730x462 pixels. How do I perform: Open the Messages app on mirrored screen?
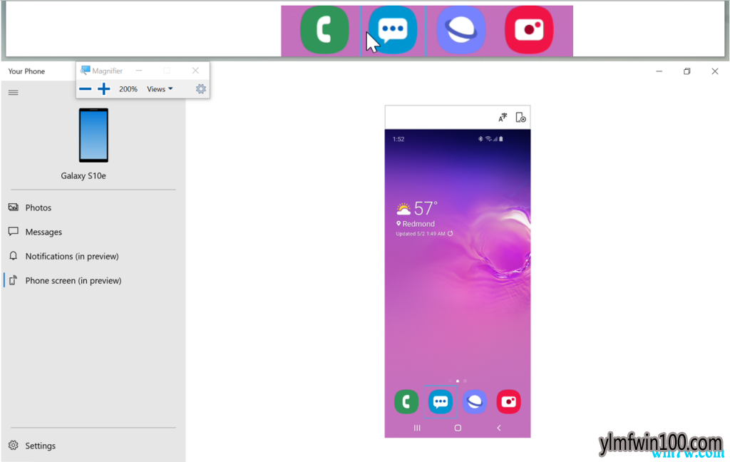click(441, 401)
